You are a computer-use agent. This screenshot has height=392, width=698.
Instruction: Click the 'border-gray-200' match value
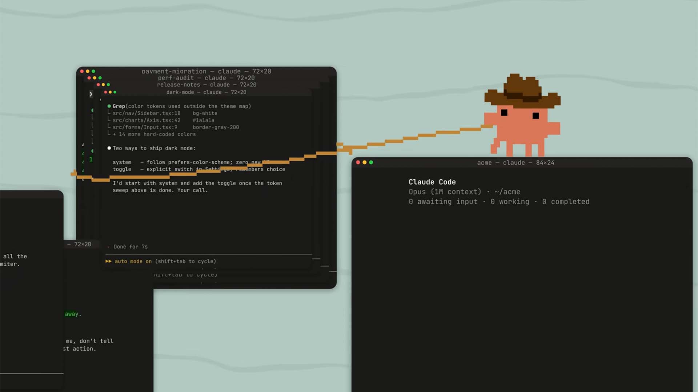216,127
